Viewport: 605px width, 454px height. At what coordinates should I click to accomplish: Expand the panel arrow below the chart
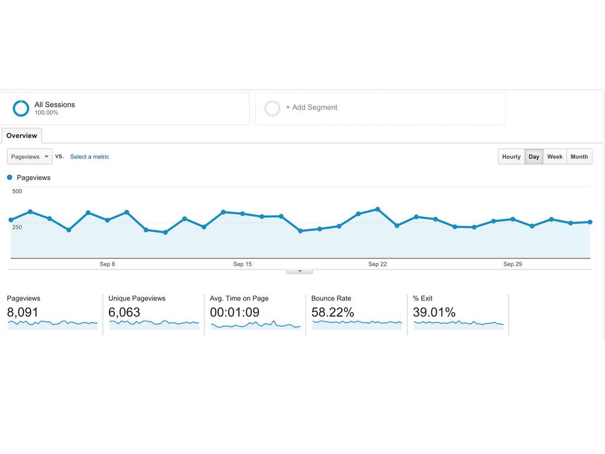click(300, 271)
